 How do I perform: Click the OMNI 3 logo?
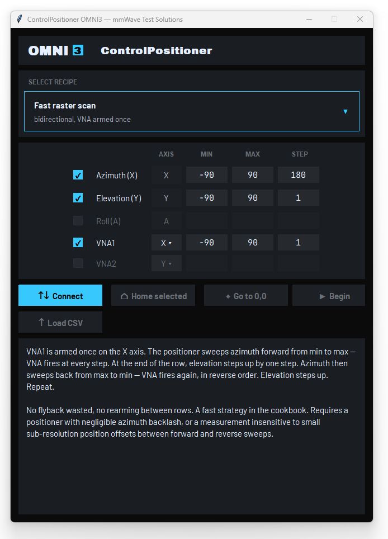click(56, 50)
